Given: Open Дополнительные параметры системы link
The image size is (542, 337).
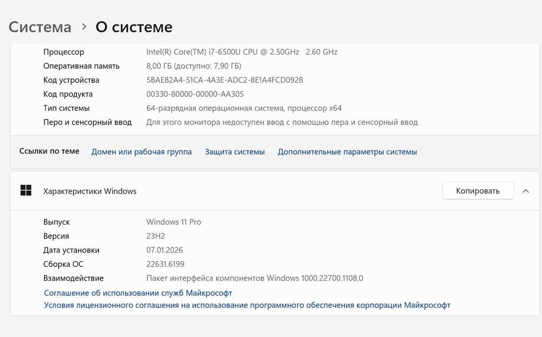Looking at the screenshot, I should tap(347, 152).
